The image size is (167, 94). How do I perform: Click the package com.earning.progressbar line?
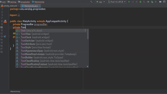(28, 9)
